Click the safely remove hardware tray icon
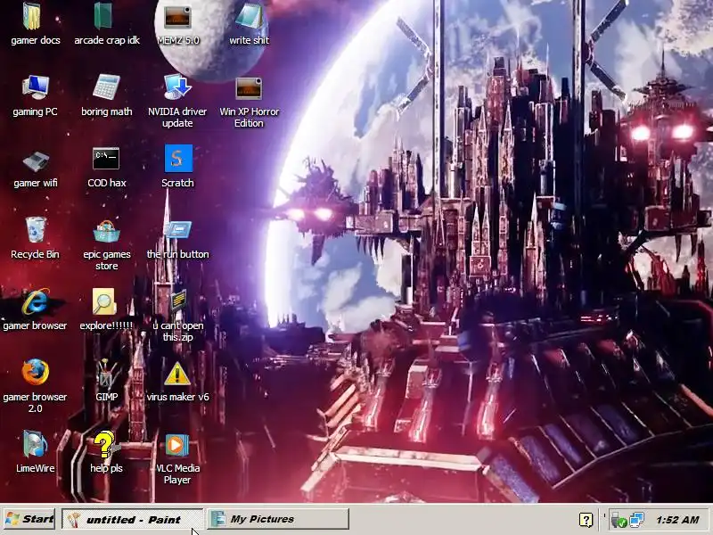Screen dimensions: 713x535 point(619,520)
